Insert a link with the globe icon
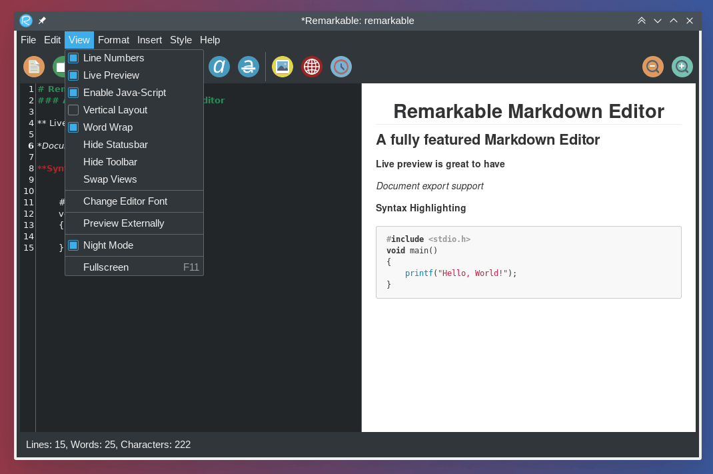This screenshot has height=474, width=713. pos(312,67)
